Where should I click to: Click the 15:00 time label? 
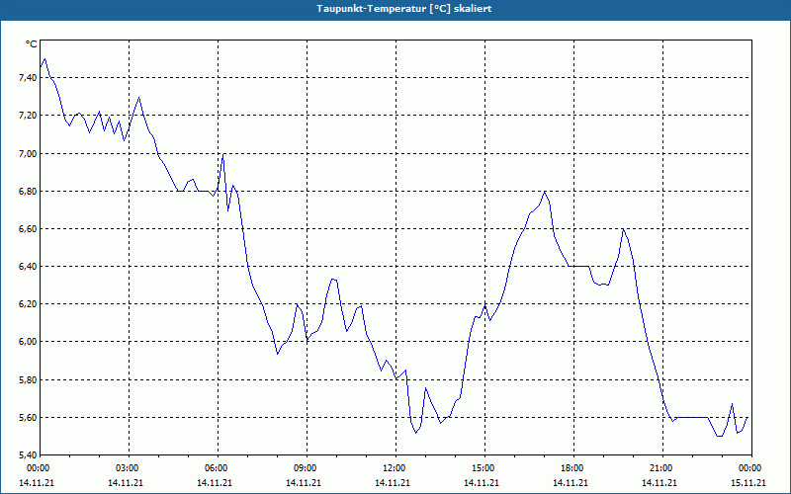pos(484,468)
